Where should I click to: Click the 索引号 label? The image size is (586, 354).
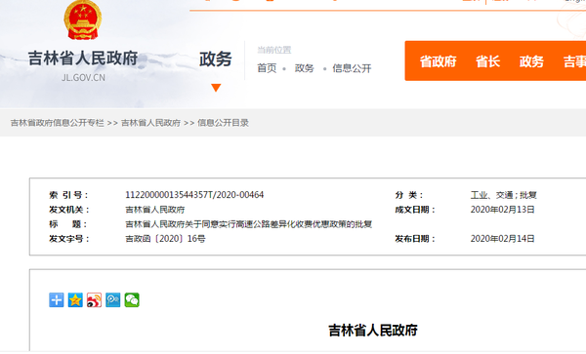(68, 195)
